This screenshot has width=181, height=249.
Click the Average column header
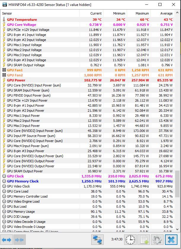tap(162, 13)
